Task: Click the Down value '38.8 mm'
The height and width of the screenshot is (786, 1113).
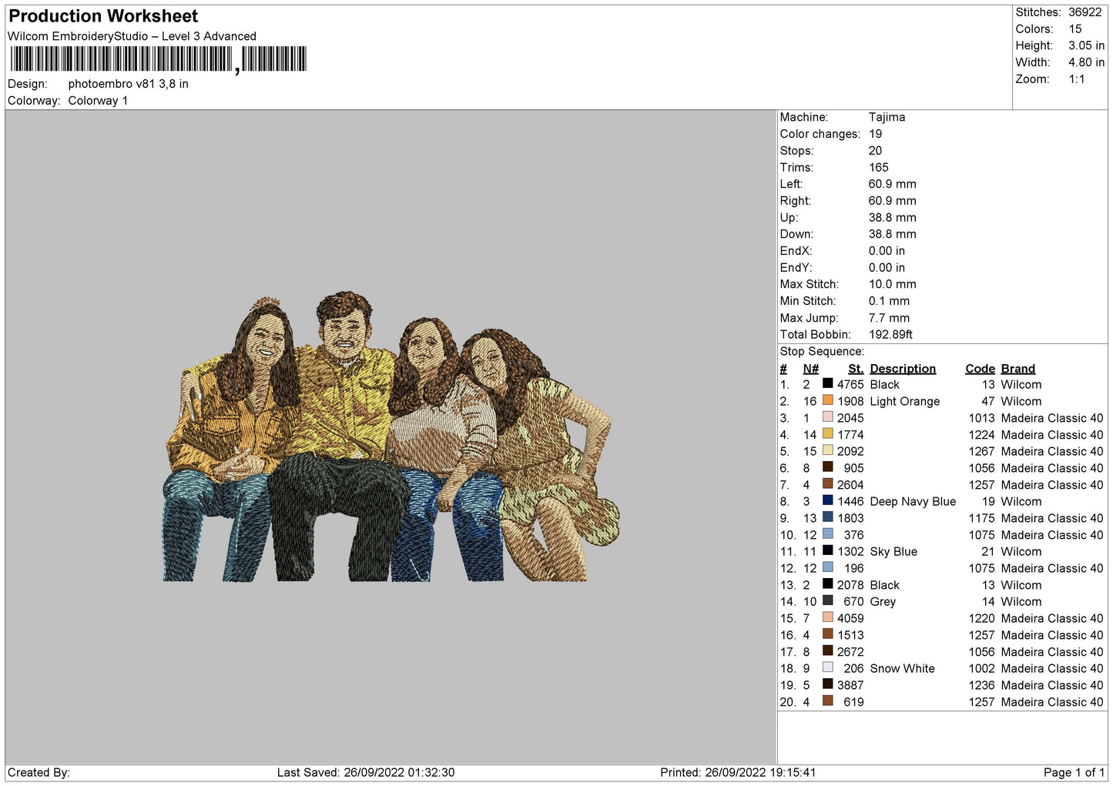Action: [892, 234]
